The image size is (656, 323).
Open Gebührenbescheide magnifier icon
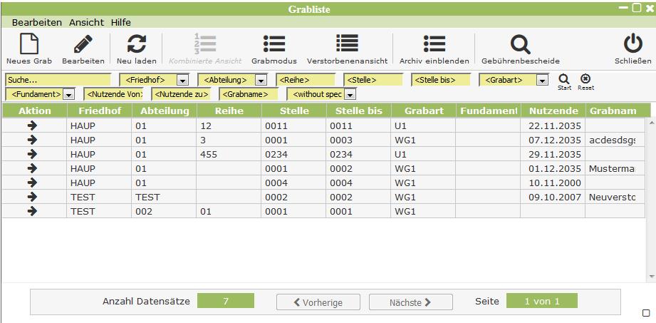coord(520,44)
